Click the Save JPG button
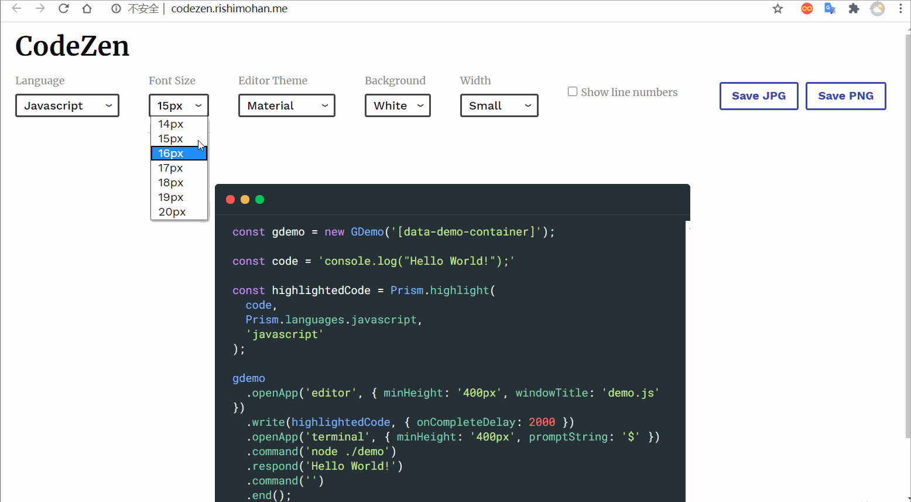 [759, 96]
